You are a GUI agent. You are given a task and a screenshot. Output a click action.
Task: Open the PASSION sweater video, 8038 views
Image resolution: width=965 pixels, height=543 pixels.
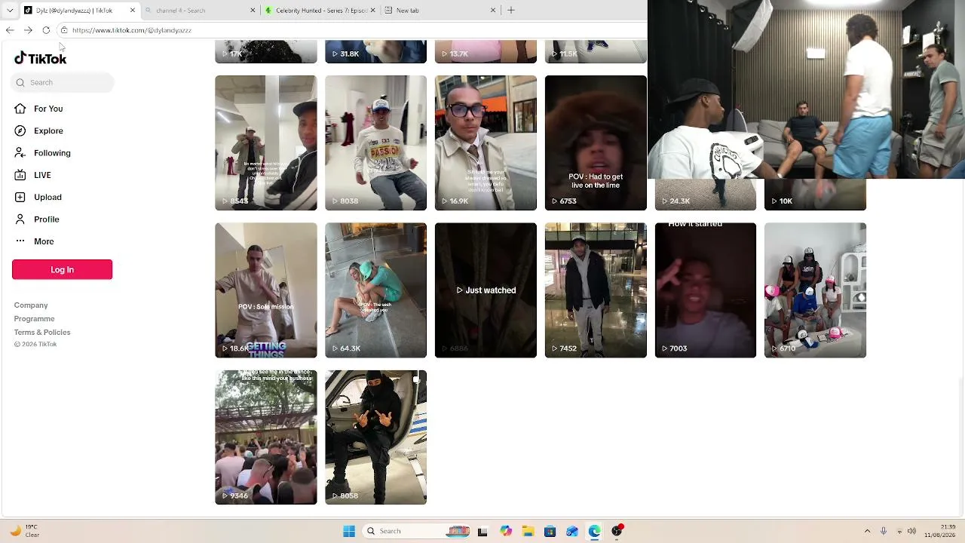click(375, 143)
